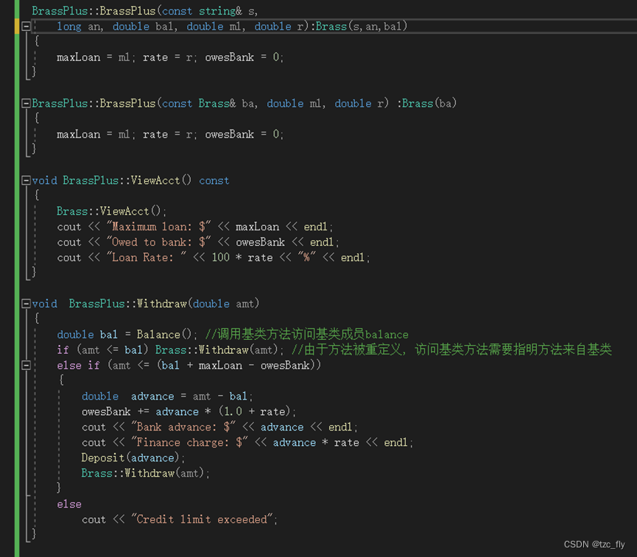637x557 pixels.
Task: Click 'maxLoan = ml' in first constructor body
Action: [93, 57]
